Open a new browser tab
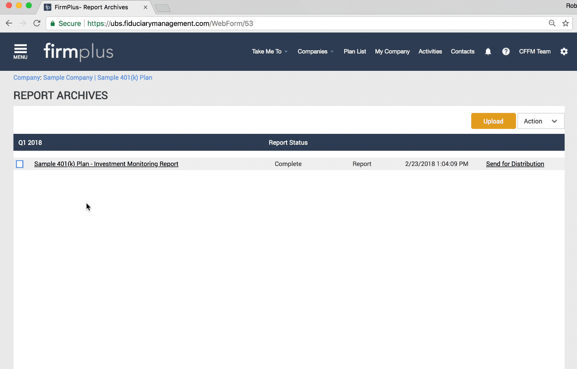Image resolution: width=577 pixels, height=369 pixels. [162, 8]
